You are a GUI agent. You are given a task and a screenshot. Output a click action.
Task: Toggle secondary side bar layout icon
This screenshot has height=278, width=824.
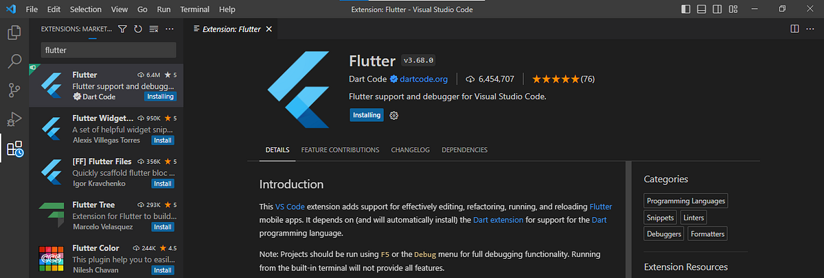point(716,10)
